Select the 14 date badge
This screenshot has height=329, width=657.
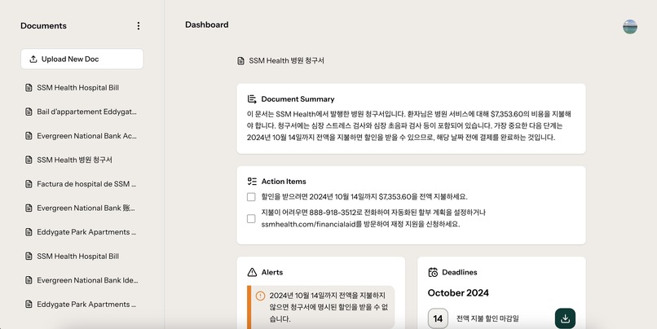pos(438,319)
